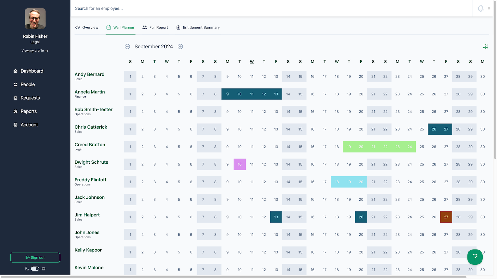Select Creed Bratton's green leave on day 21
Screen dimensions: 497x279
373,147
